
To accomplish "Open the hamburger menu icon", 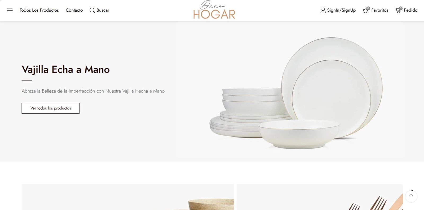I will (10, 10).
